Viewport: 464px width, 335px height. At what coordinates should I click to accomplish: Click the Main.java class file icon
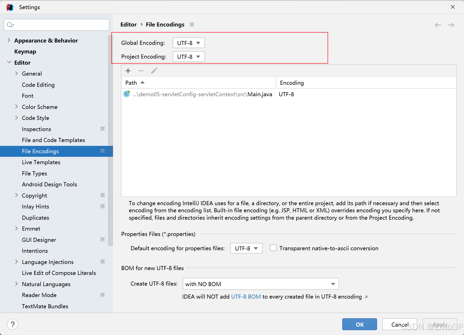coord(126,94)
